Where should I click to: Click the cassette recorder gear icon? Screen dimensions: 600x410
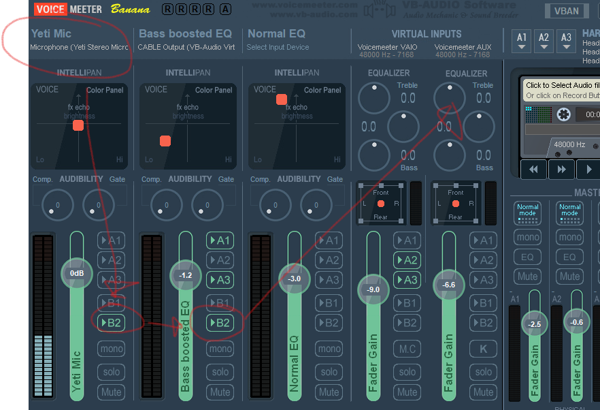pyautogui.click(x=563, y=114)
